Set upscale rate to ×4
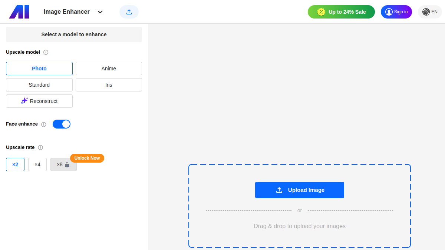This screenshot has width=445, height=250. [x=37, y=164]
